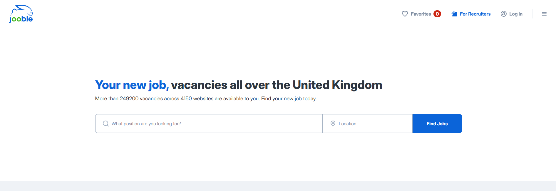
Task: Click the Favorites heart icon
Action: [405, 14]
